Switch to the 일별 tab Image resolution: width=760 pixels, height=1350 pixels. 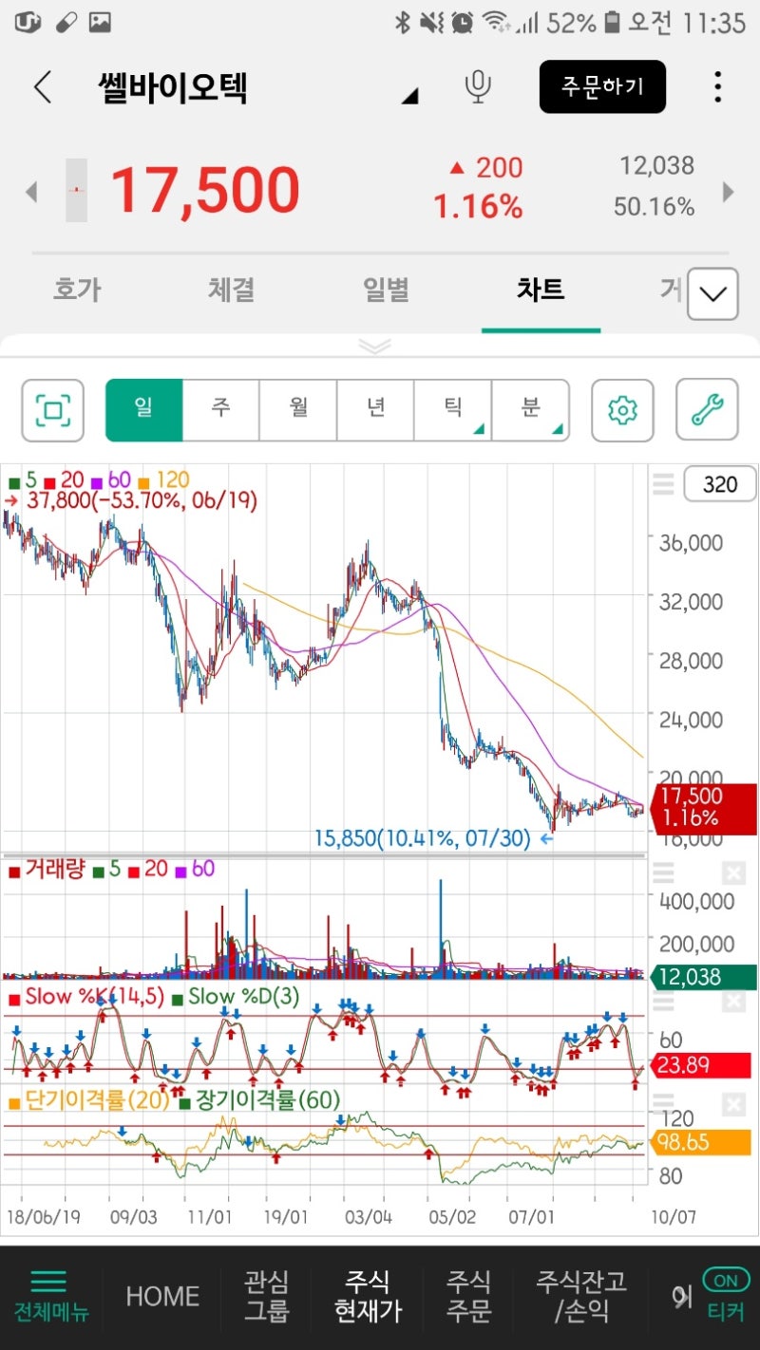click(x=387, y=290)
